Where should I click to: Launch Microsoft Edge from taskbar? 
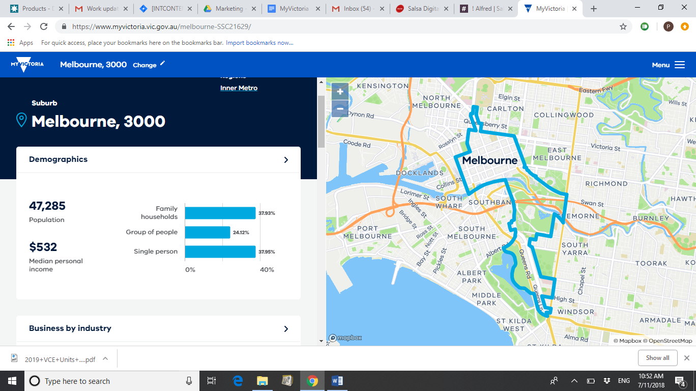(x=238, y=381)
